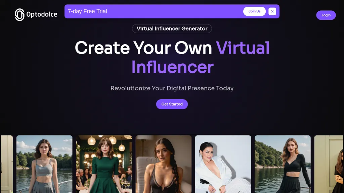This screenshot has height=193, width=344.
Task: Click the purple word Influencer in headline
Action: point(172,67)
